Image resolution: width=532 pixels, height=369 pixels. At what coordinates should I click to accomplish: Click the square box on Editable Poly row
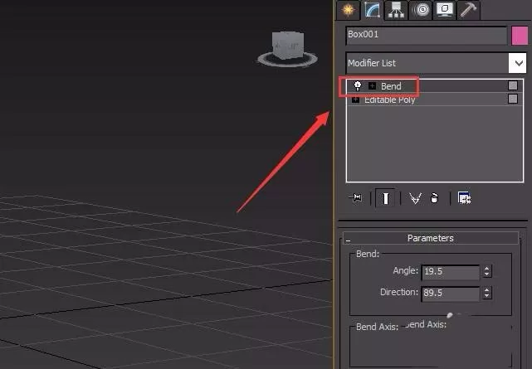point(513,99)
